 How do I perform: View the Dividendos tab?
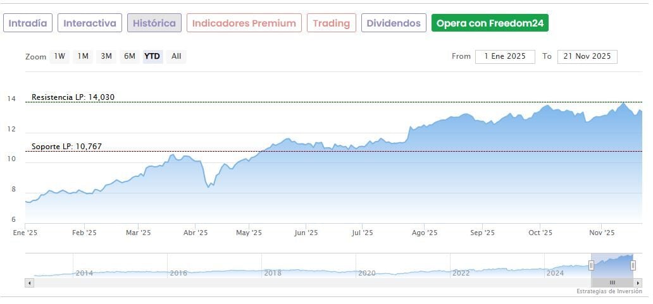click(x=394, y=23)
